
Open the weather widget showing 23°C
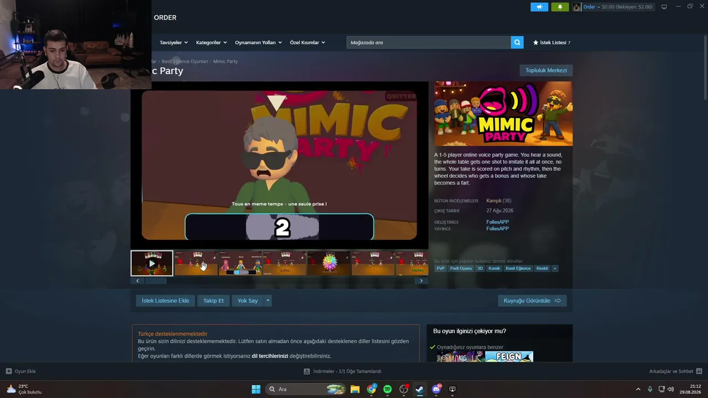click(24, 389)
